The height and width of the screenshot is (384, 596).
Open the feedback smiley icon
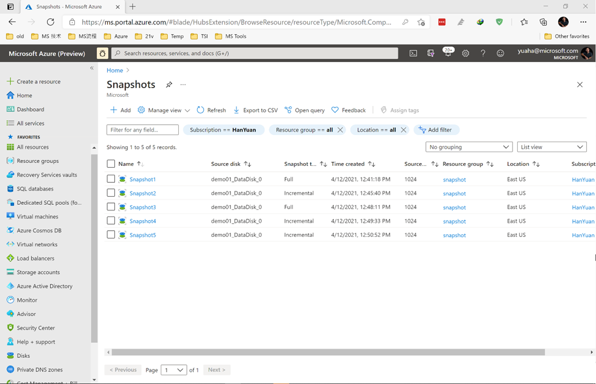pos(500,53)
